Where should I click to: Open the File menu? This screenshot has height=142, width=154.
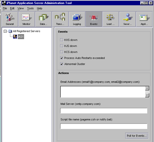(5, 9)
